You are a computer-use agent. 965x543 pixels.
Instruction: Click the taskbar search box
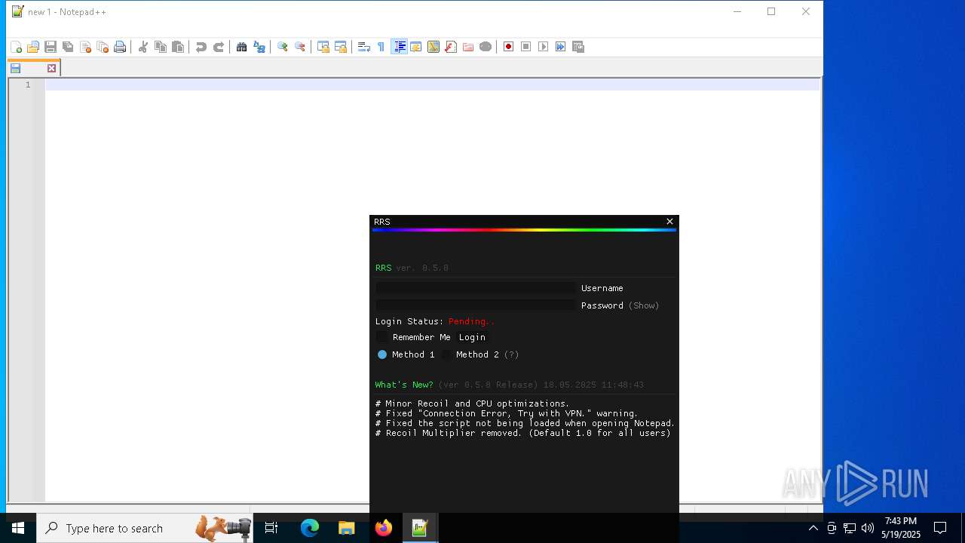pos(145,528)
